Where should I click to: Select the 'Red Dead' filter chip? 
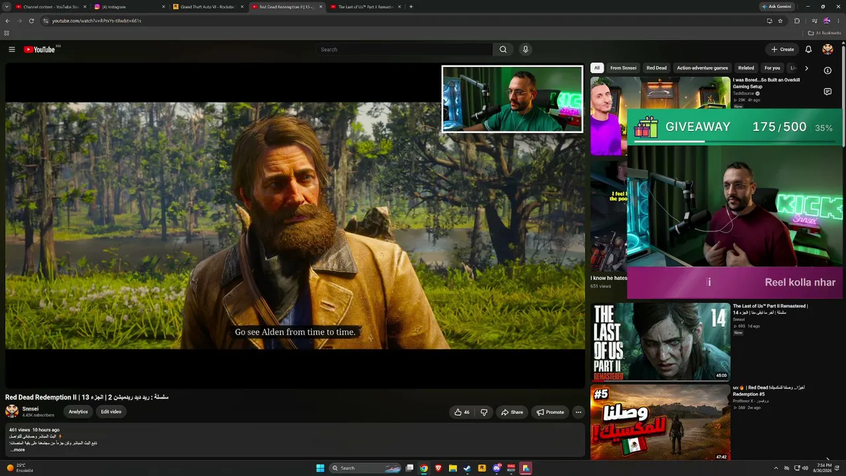656,68
